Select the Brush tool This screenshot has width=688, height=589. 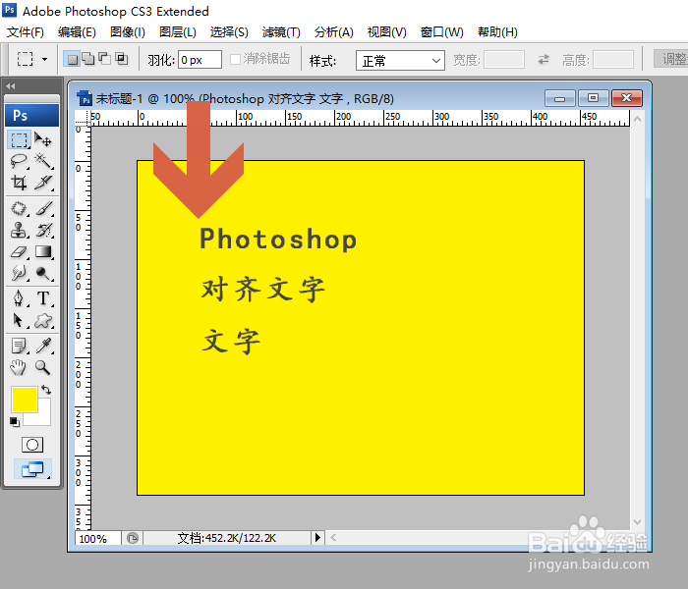pyautogui.click(x=43, y=208)
